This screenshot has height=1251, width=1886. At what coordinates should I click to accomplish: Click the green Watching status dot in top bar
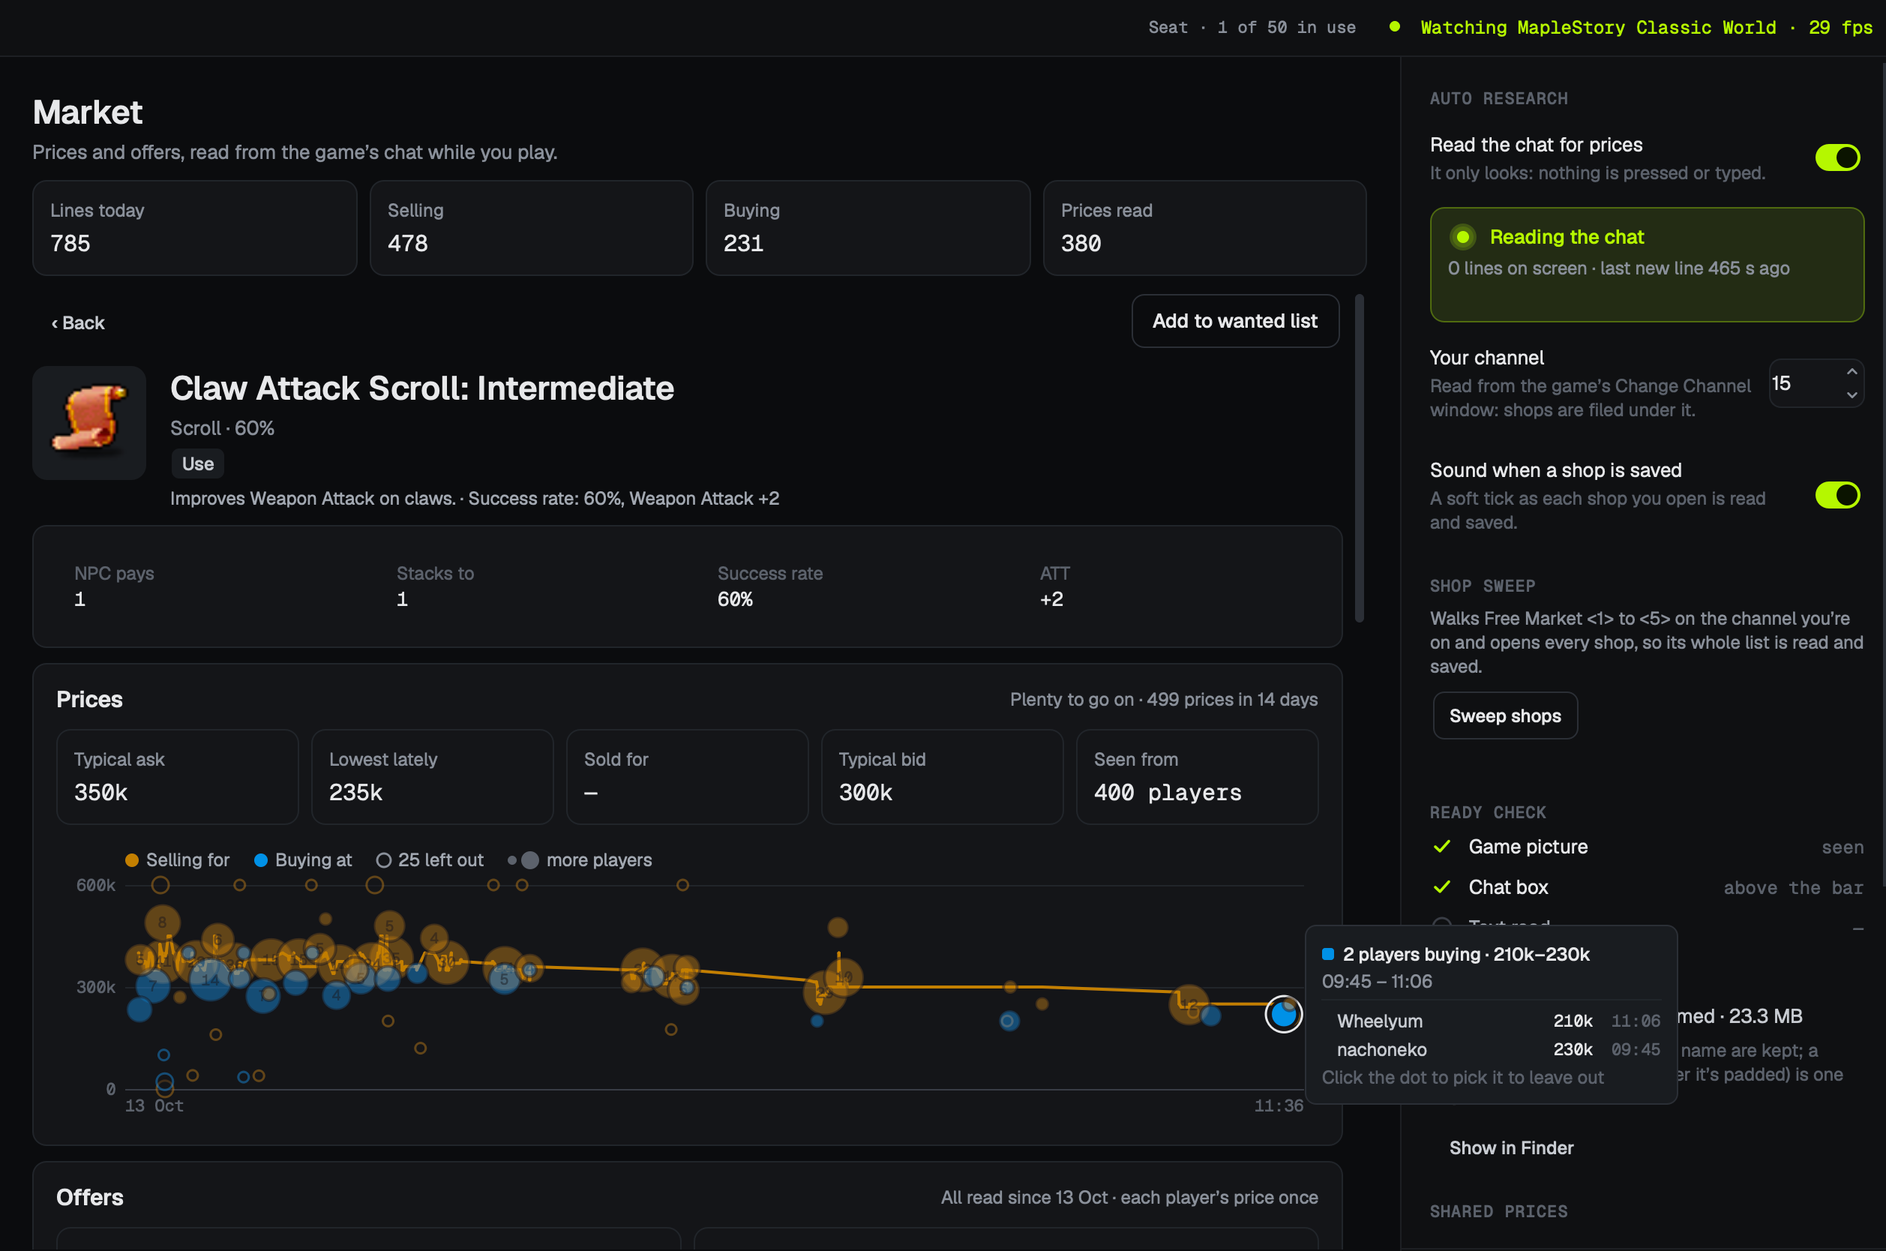[1395, 26]
